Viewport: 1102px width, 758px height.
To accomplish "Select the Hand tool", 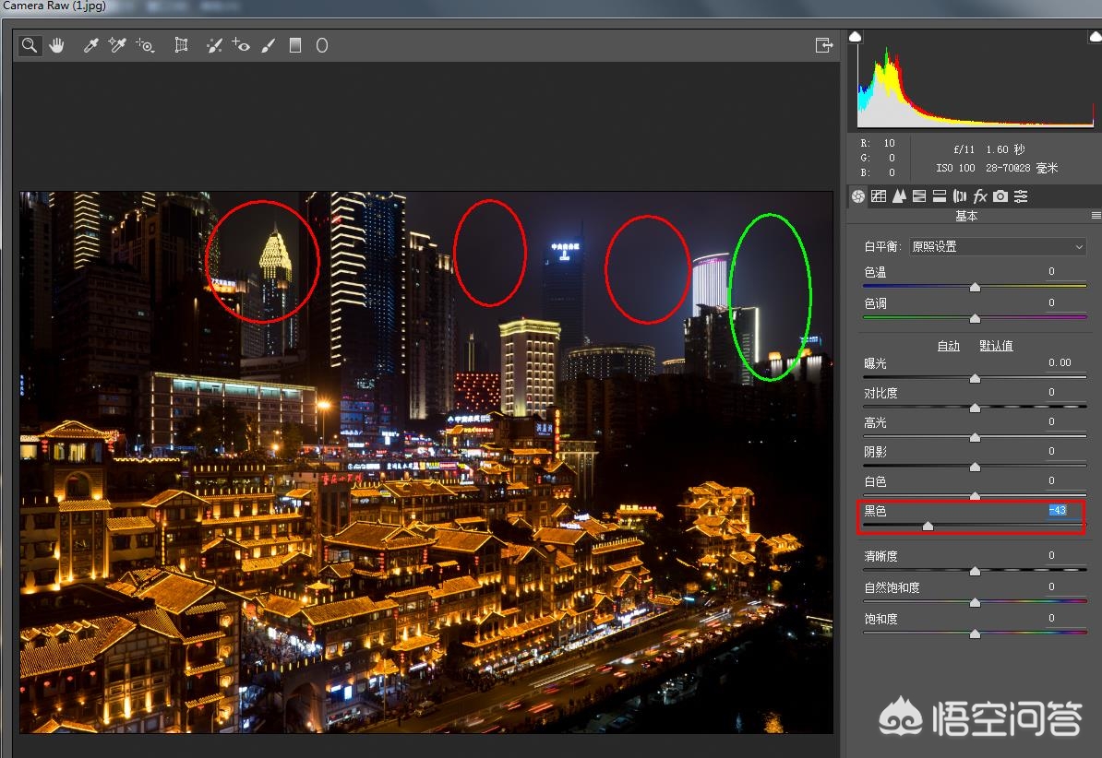I will click(56, 44).
